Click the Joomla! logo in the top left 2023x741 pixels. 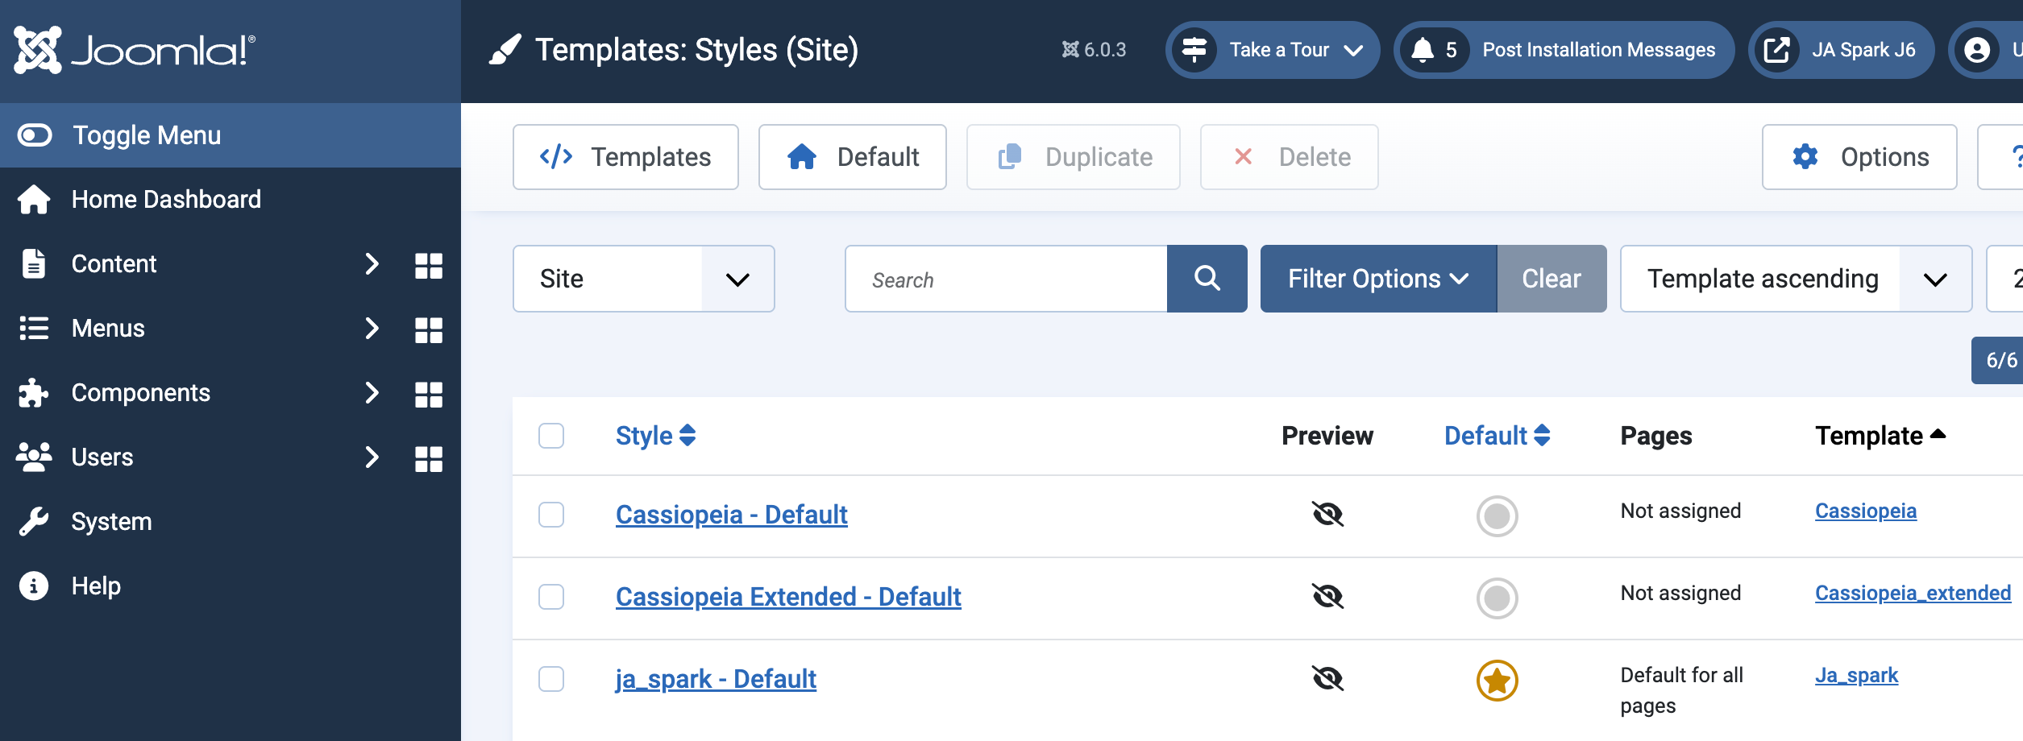[x=131, y=50]
